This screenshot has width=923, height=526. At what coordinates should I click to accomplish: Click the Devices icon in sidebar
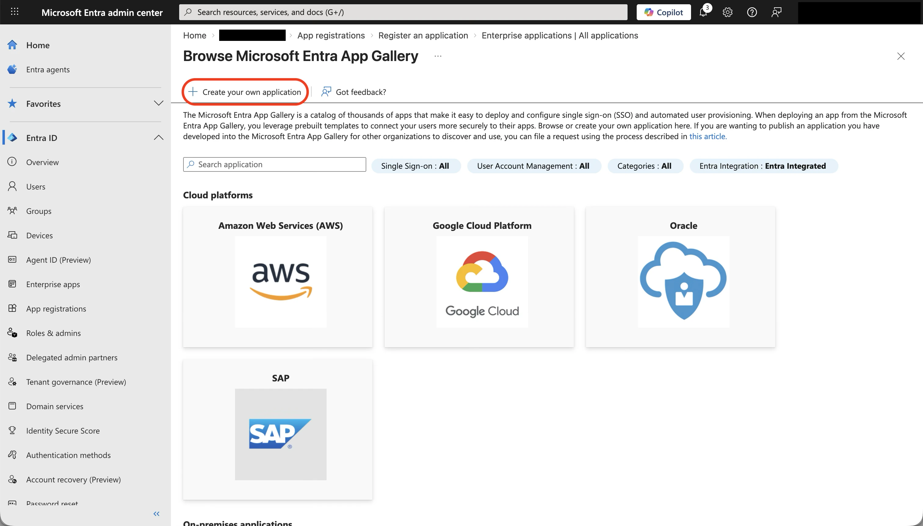click(12, 235)
